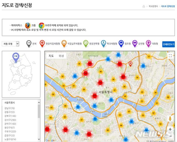The image size is (177, 142).
Task: Select 노원구(874) in the district list
Action: (x=10, y=139)
